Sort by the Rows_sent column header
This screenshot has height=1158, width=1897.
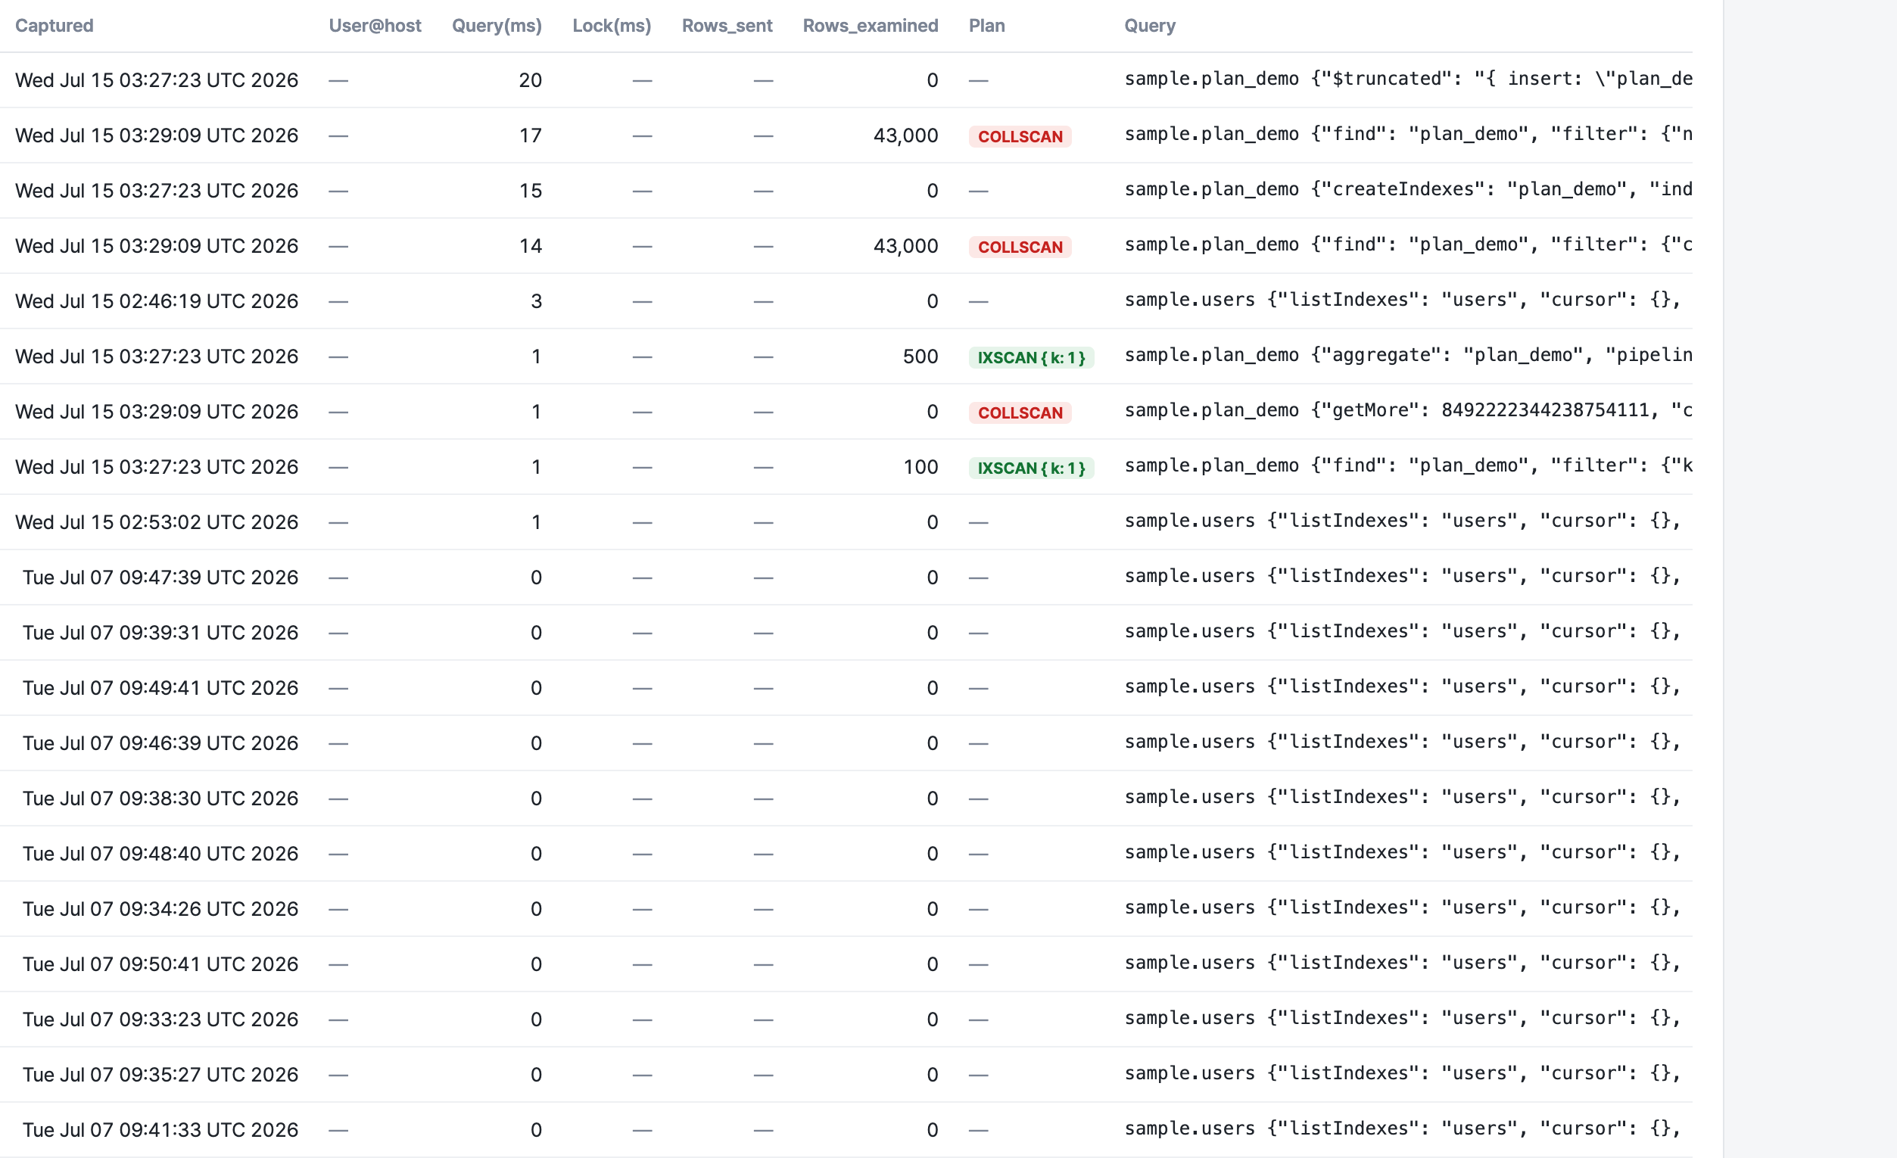727,26
